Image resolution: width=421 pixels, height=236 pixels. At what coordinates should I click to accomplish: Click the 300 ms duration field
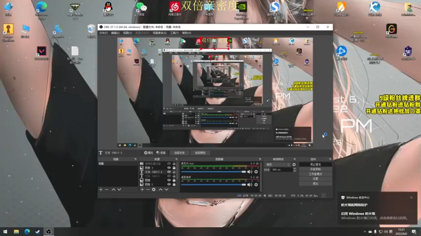282,169
